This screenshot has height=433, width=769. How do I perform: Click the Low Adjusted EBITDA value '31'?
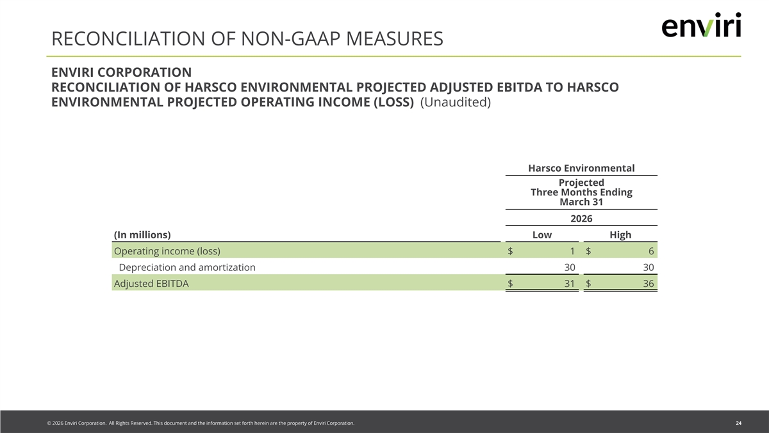569,284
